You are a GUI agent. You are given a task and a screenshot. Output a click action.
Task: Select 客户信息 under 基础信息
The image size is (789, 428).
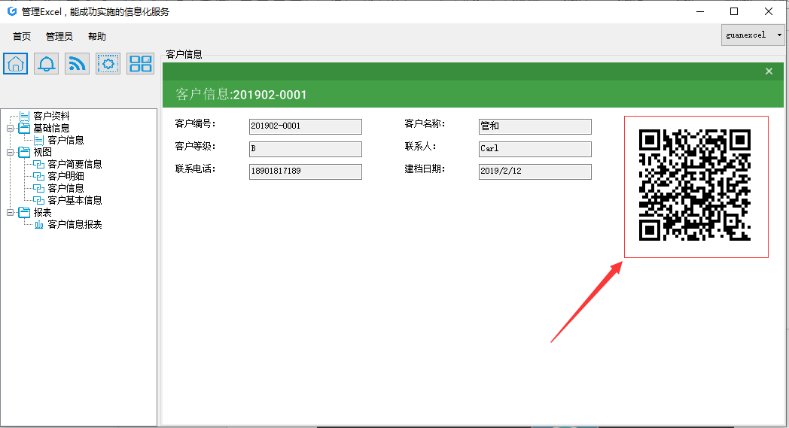65,141
